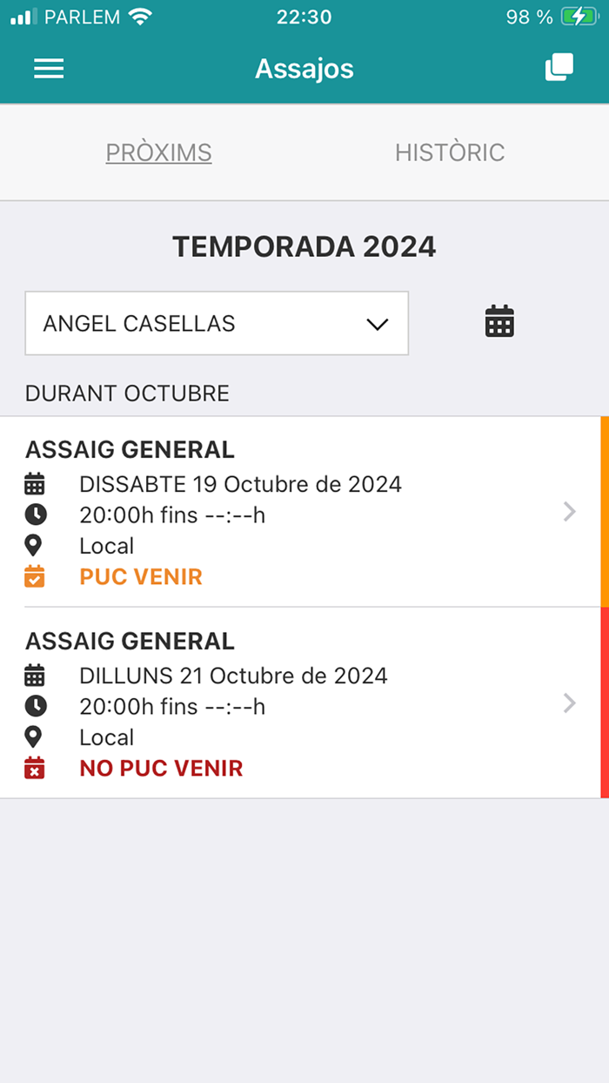Click the clock icon for the October 19 rehearsal
609x1083 pixels.
[35, 515]
